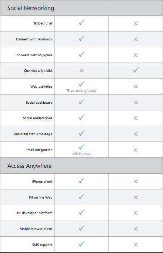Click the checkmark above with Hotmail

pos(81,147)
